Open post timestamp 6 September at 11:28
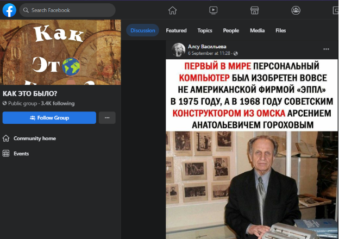Image resolution: width=339 pixels, height=239 pixels. tap(209, 53)
